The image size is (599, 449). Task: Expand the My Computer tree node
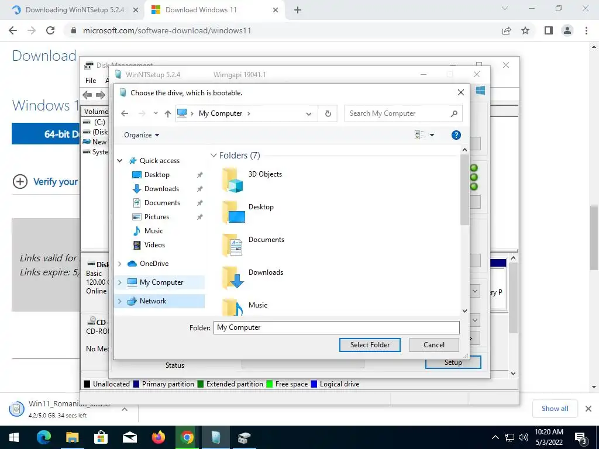119,282
